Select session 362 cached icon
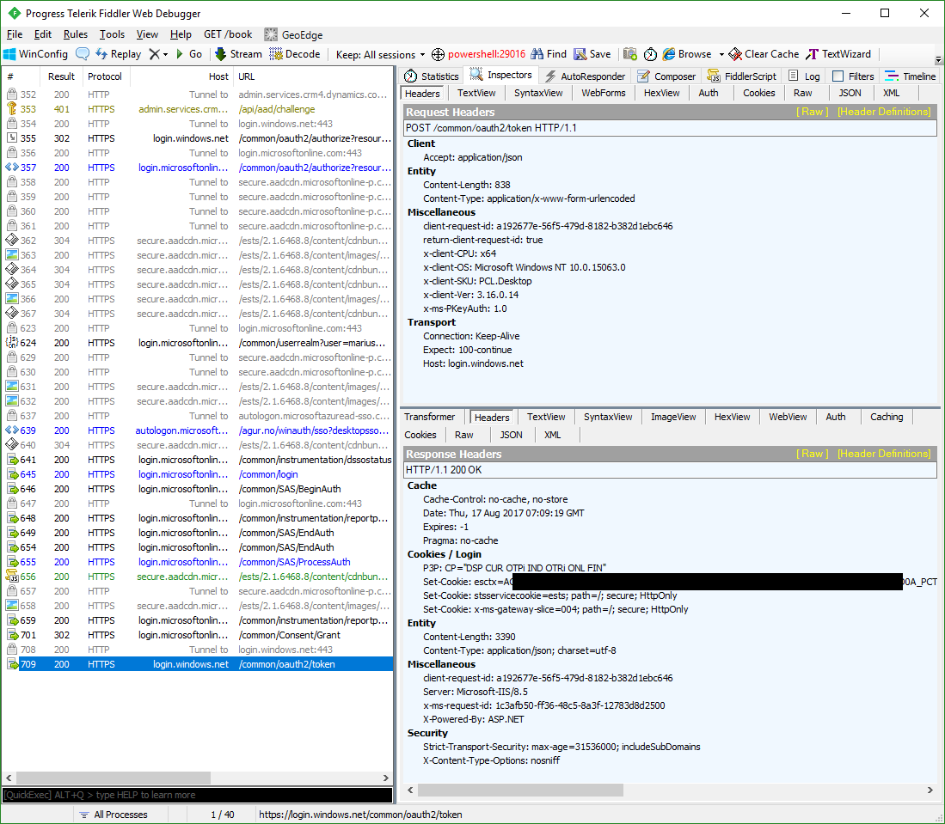The image size is (945, 824). [x=11, y=241]
